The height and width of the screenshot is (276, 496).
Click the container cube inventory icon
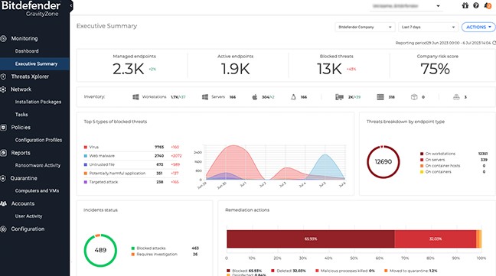pyautogui.click(x=414, y=97)
